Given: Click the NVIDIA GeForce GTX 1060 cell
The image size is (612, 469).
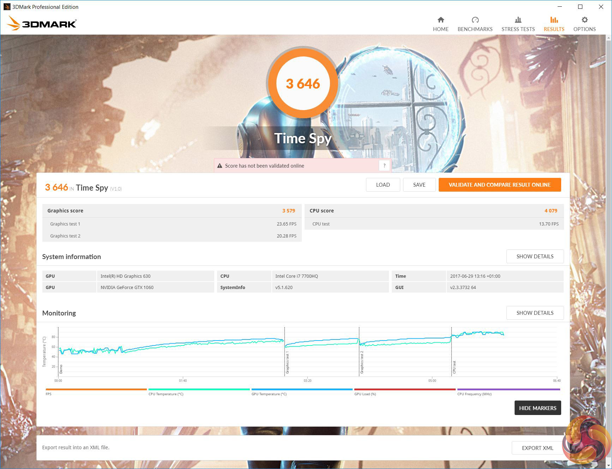Looking at the screenshot, I should pos(155,287).
